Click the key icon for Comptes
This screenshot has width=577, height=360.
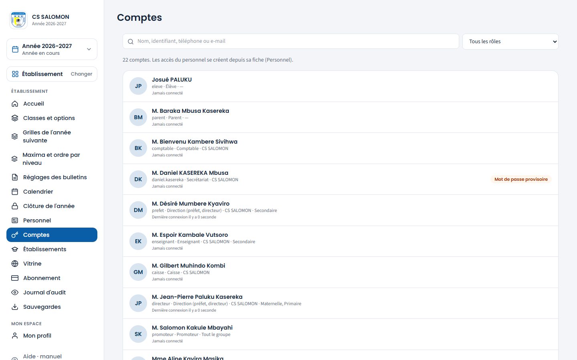[15, 235]
